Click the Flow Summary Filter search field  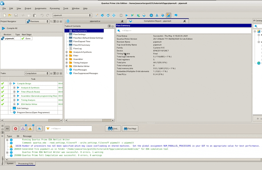(184, 31)
